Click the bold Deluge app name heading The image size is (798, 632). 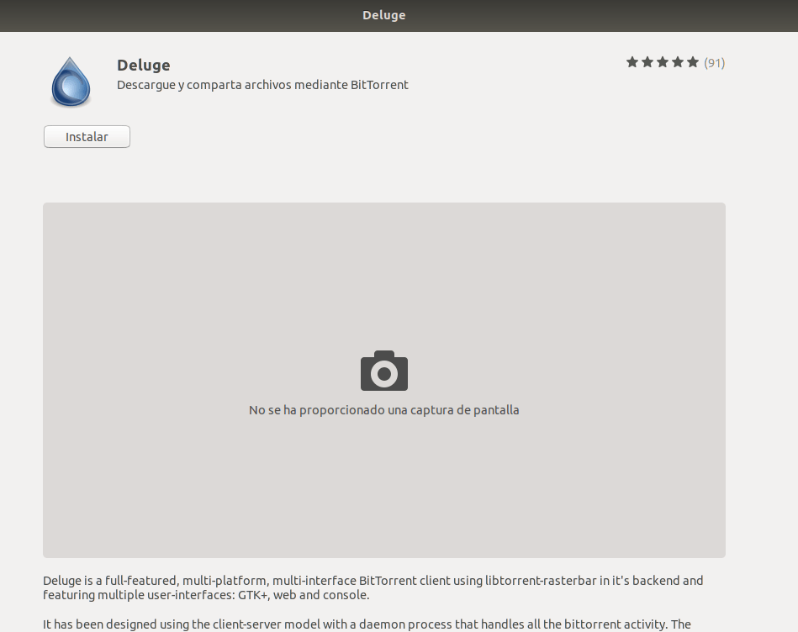144,65
